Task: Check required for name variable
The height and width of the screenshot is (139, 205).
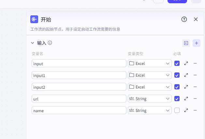Action: coord(177,110)
